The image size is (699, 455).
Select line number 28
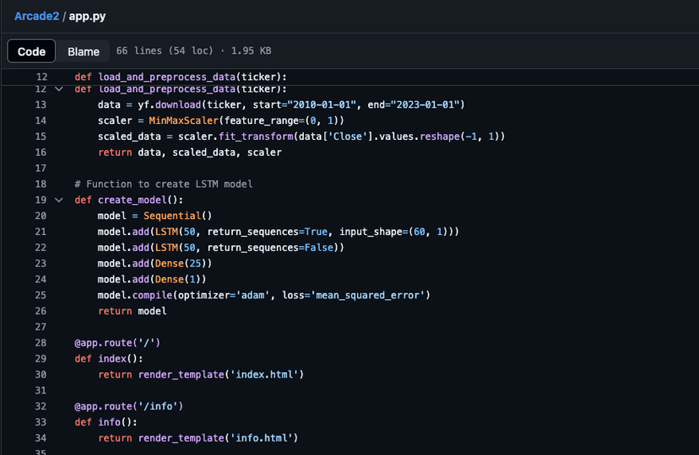pos(41,343)
